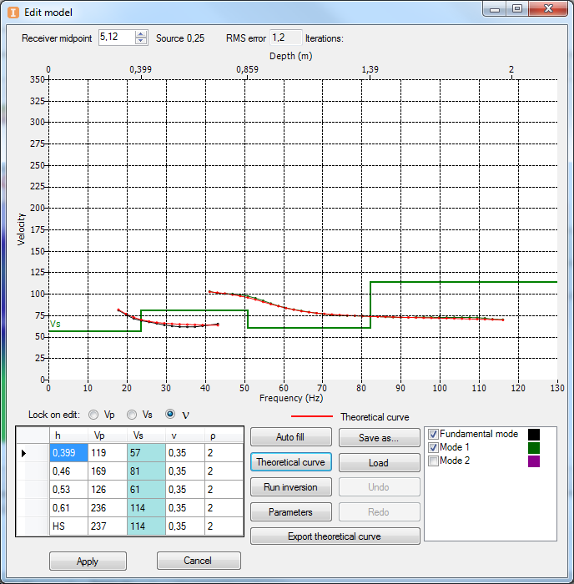Click the ρ column header

(x=224, y=435)
